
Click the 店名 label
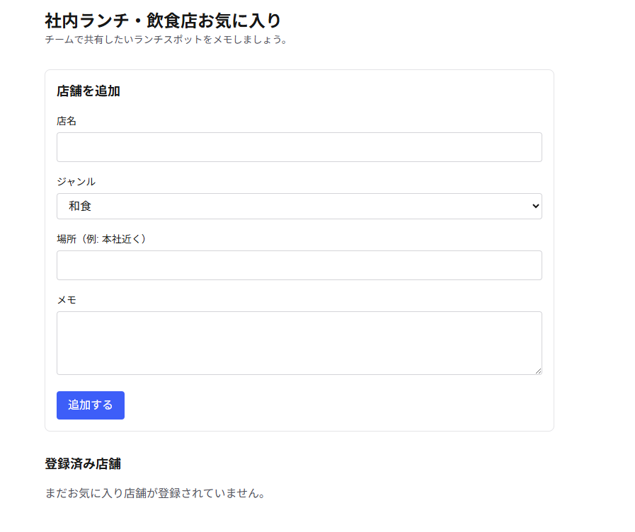coord(67,121)
